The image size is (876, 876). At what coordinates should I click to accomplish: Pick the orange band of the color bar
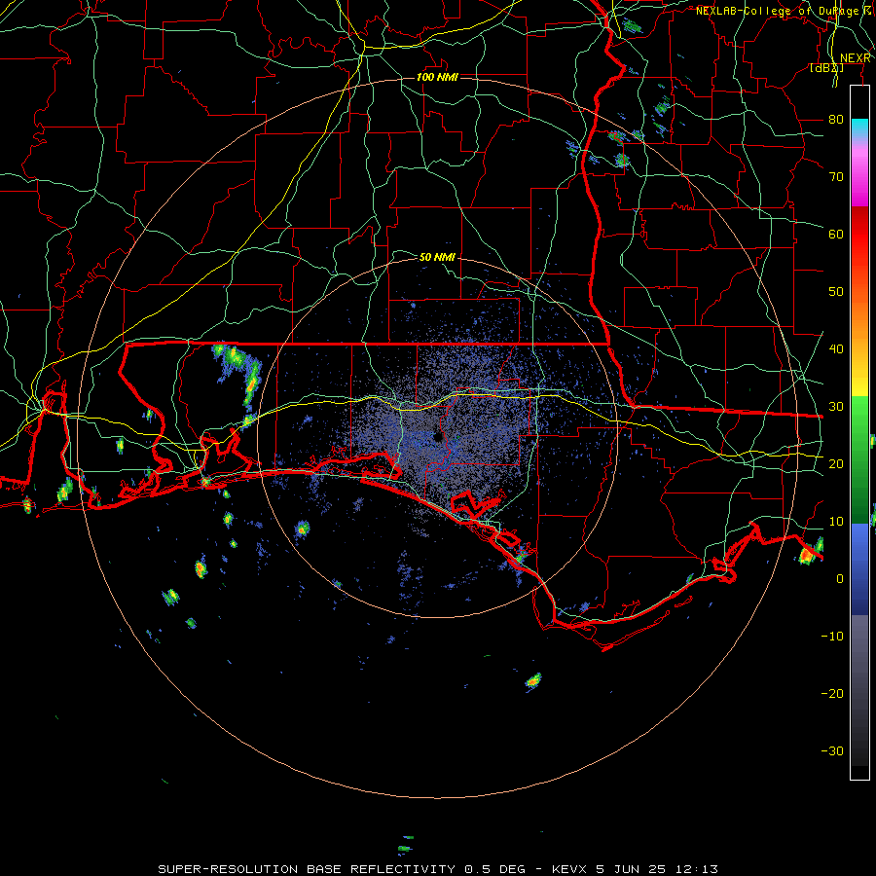coord(859,319)
